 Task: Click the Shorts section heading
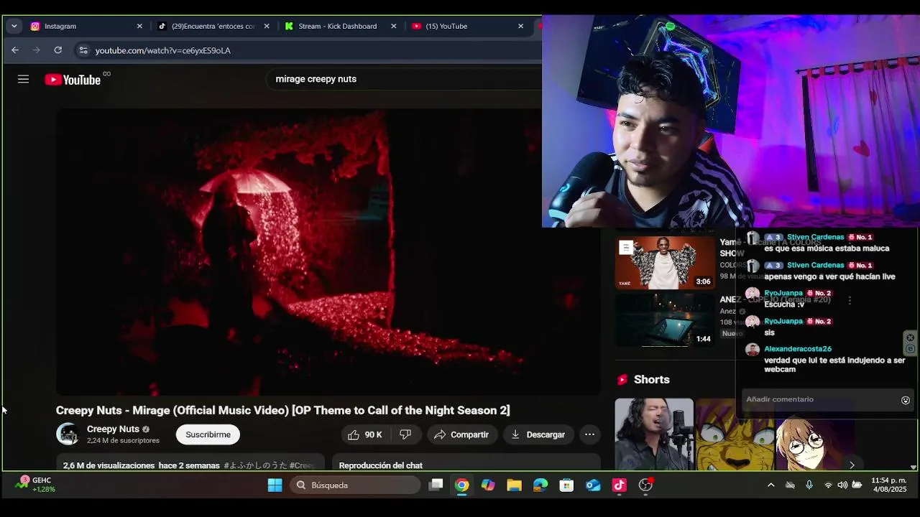point(651,379)
